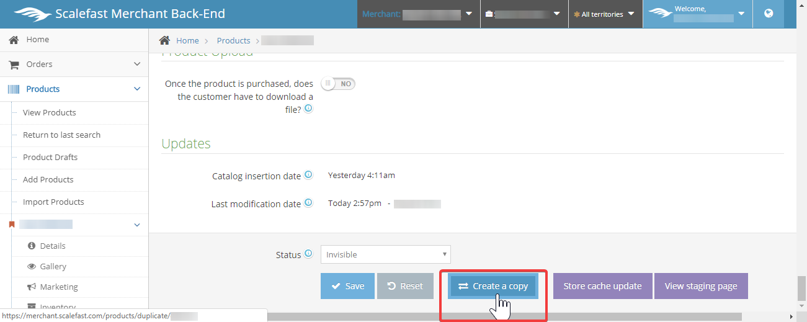Image resolution: width=807 pixels, height=322 pixels.
Task: Open the Gallery section in sidebar
Action: [53, 266]
